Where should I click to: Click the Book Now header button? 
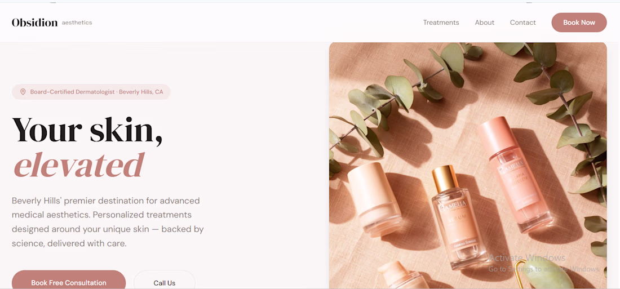click(579, 23)
